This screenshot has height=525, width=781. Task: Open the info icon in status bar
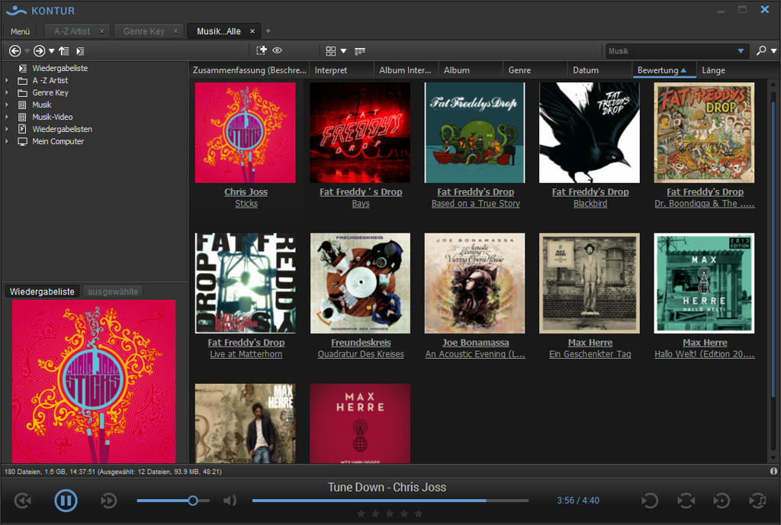pyautogui.click(x=773, y=472)
